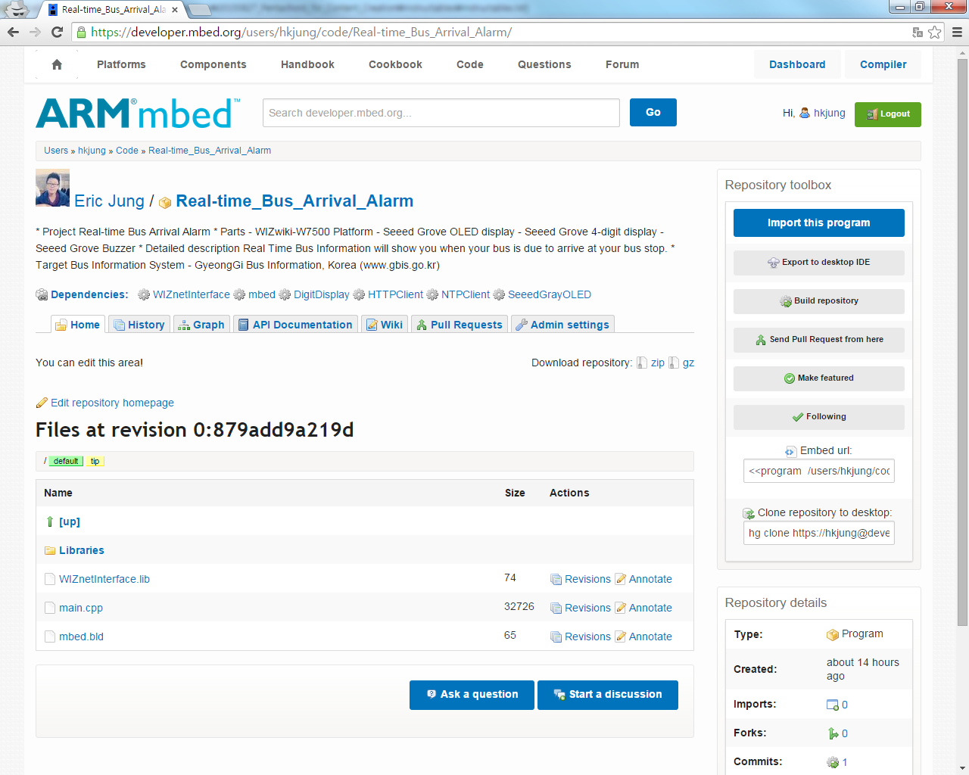Switch to the Admin settings tab
Viewport: 969px width, 775px height.
pos(562,324)
